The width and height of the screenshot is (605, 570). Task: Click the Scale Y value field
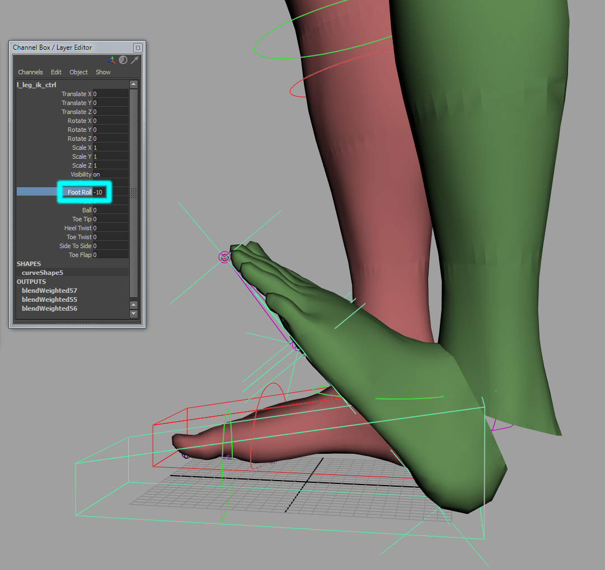(x=111, y=156)
